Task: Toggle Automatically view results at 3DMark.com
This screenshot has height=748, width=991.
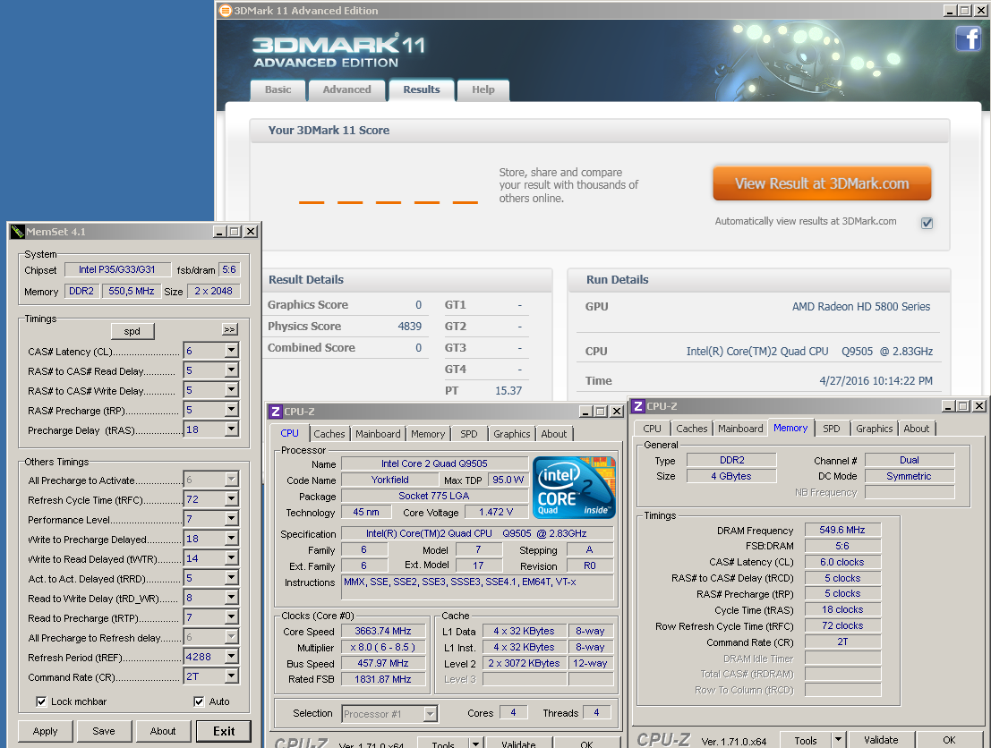Action: click(927, 223)
